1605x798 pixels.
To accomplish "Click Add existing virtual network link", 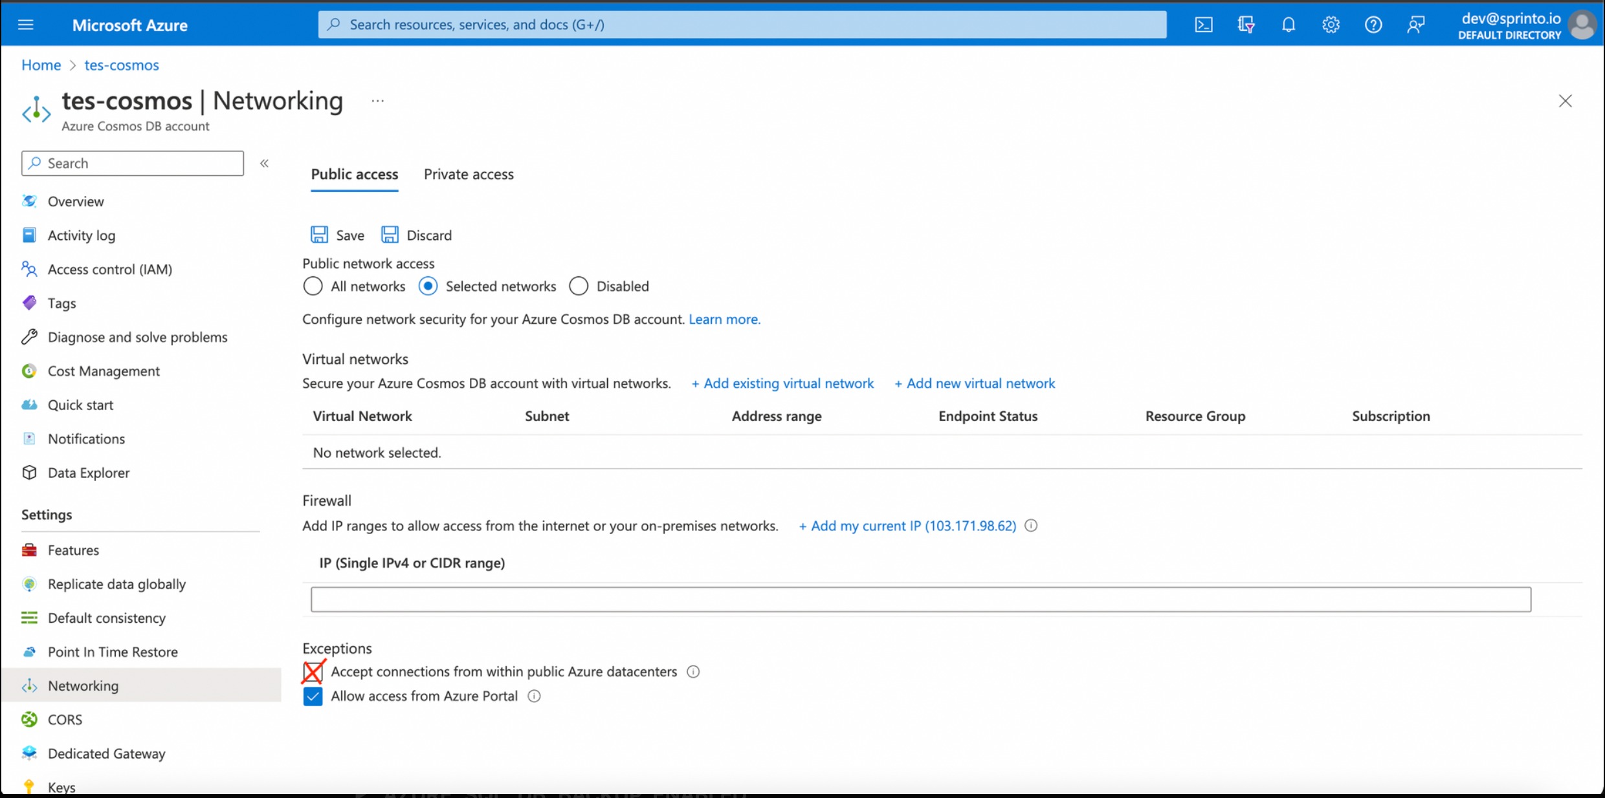I will (782, 383).
